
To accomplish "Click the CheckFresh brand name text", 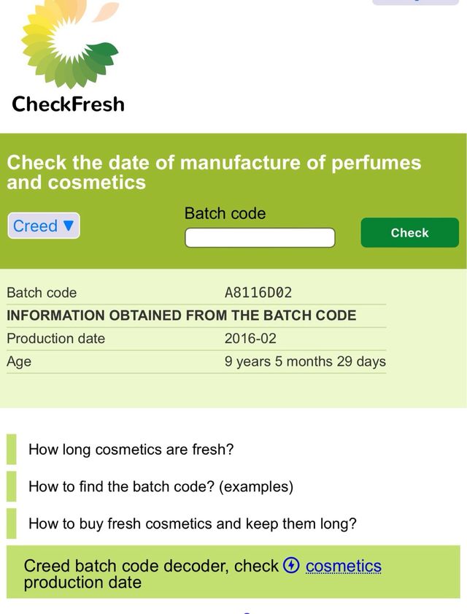I will click(68, 104).
